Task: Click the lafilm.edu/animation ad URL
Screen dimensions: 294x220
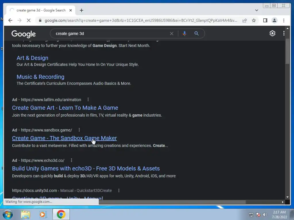Action: (51, 100)
